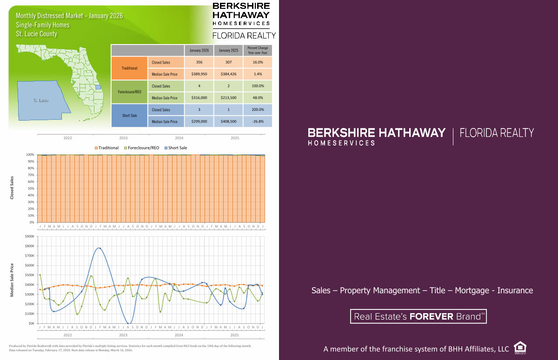Screen dimensions: 558x360
Task: Click the -26.8% short sale change cell
Action: (x=258, y=122)
